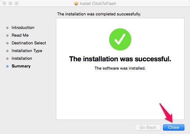Click the blue Summary step bullet
Screen dimensions: 190x134
click(x=7, y=66)
